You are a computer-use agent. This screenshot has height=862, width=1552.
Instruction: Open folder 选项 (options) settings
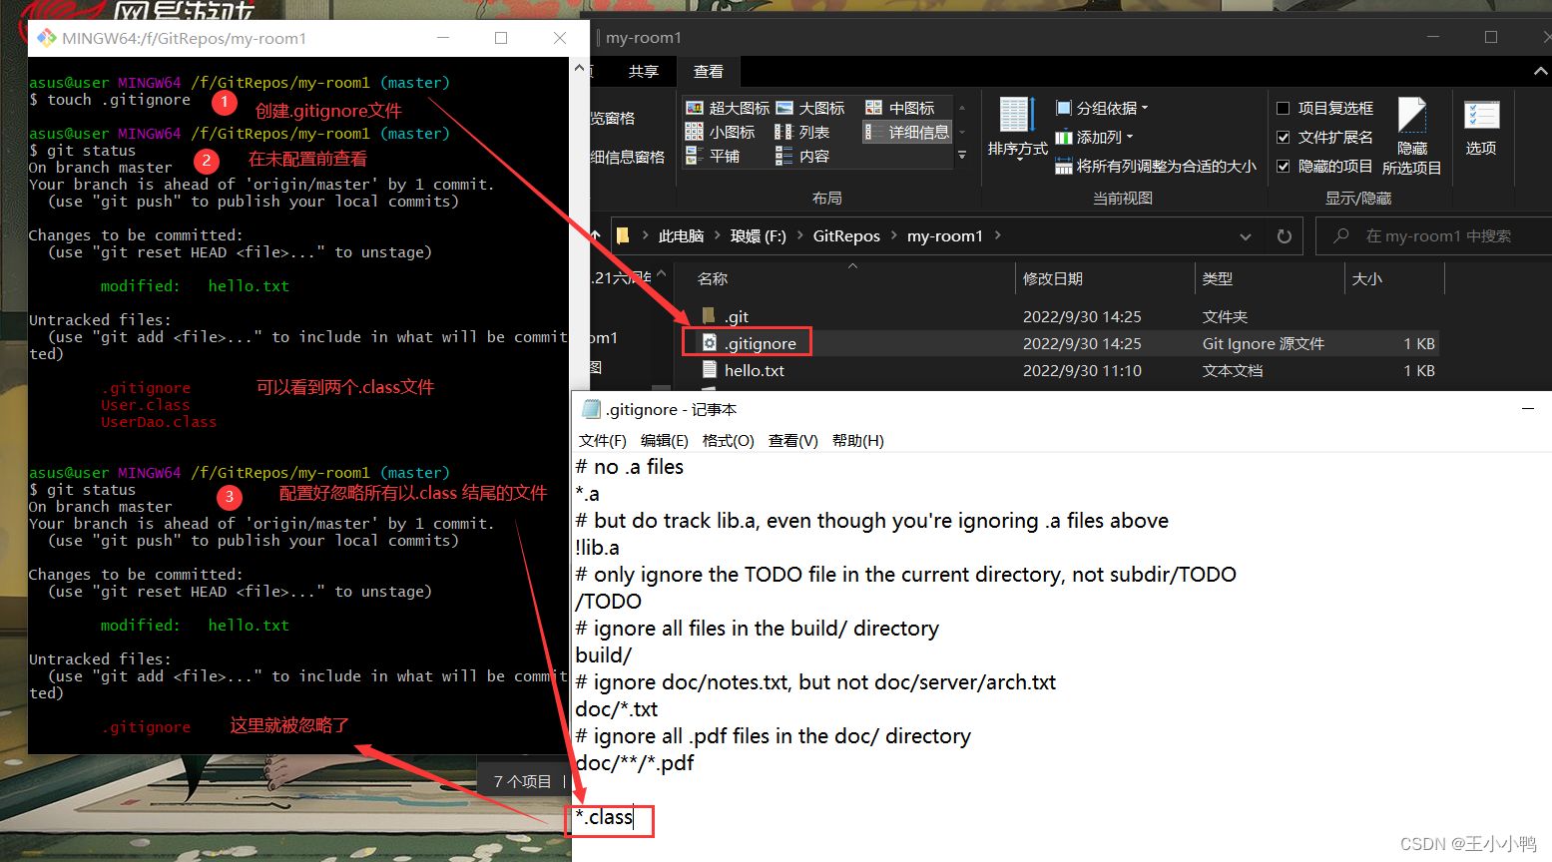pyautogui.click(x=1482, y=128)
